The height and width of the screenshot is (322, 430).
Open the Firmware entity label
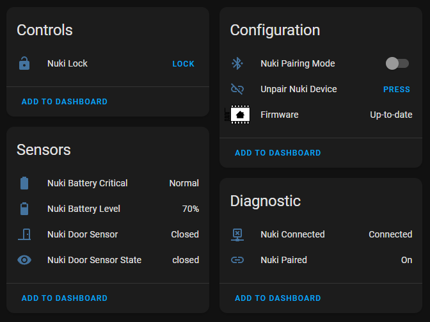coord(279,115)
